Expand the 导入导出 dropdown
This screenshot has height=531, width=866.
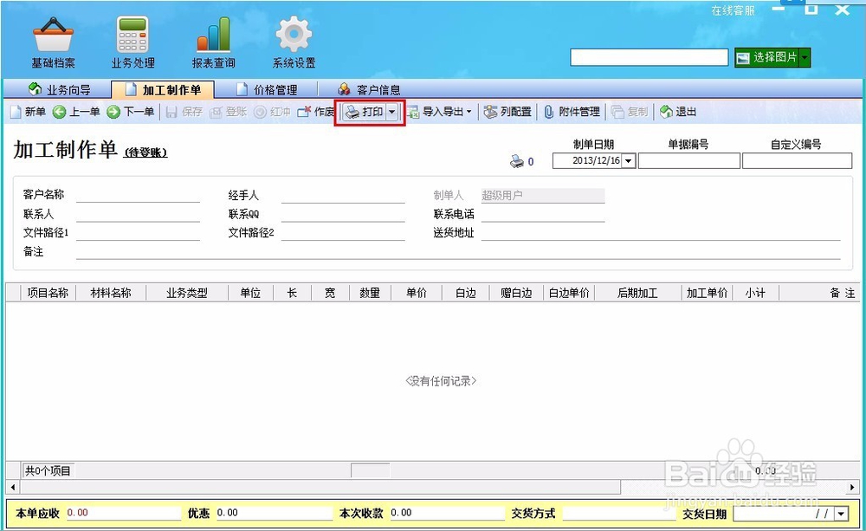pos(468,111)
